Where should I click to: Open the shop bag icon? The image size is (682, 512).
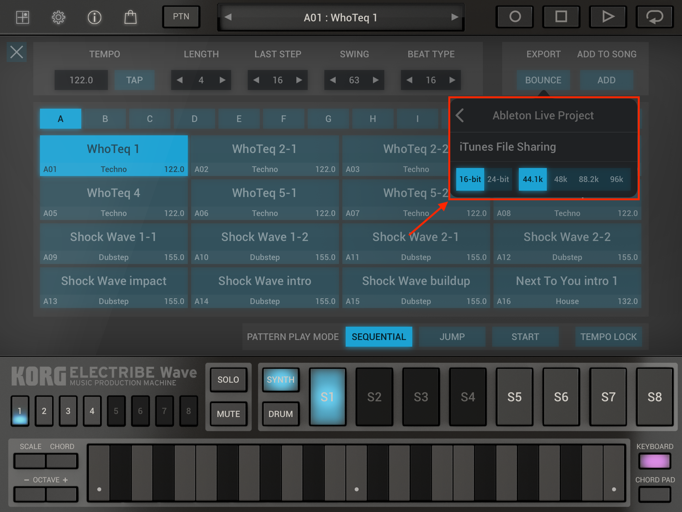point(130,17)
